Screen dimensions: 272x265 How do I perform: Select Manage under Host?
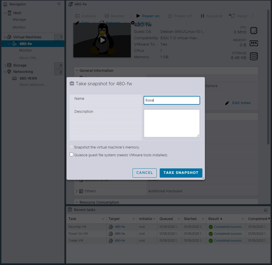click(x=19, y=19)
